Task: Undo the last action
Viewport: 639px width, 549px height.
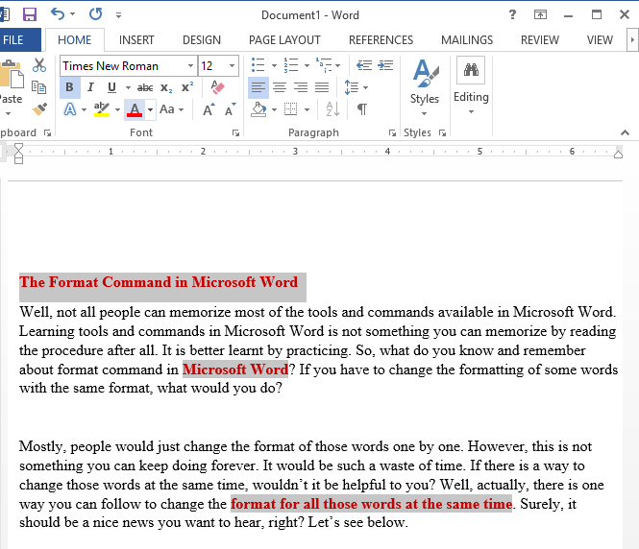Action: (58, 14)
